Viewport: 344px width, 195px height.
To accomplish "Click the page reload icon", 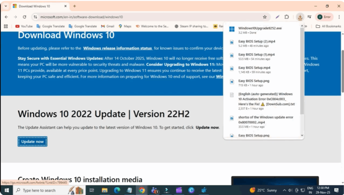I will (x=25, y=16).
